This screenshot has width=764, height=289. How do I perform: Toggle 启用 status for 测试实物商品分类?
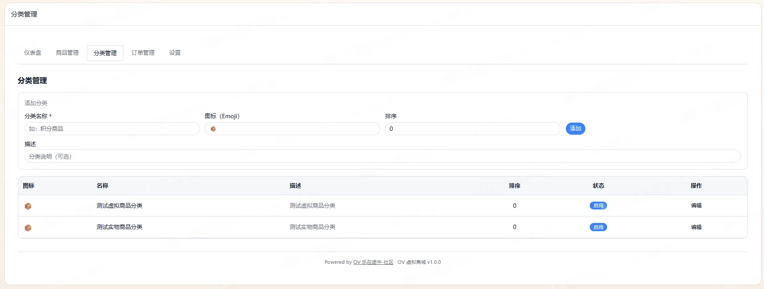(598, 227)
